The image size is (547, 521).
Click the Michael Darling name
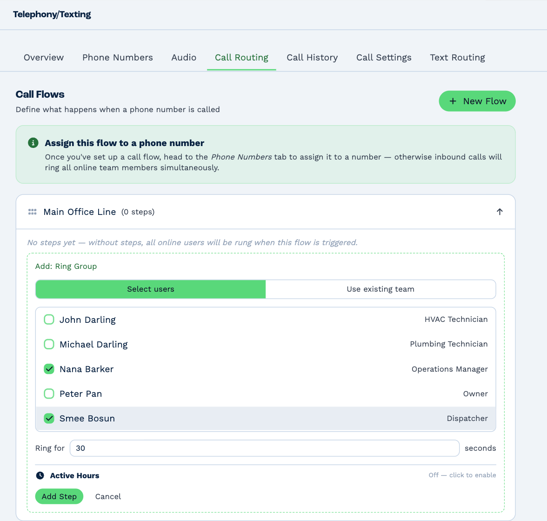[93, 344]
